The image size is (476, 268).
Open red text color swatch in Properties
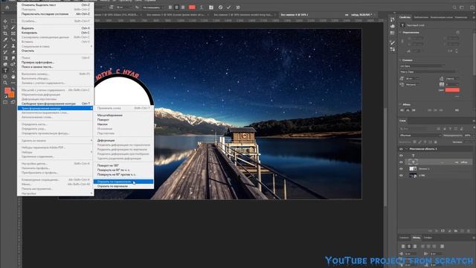point(452,90)
